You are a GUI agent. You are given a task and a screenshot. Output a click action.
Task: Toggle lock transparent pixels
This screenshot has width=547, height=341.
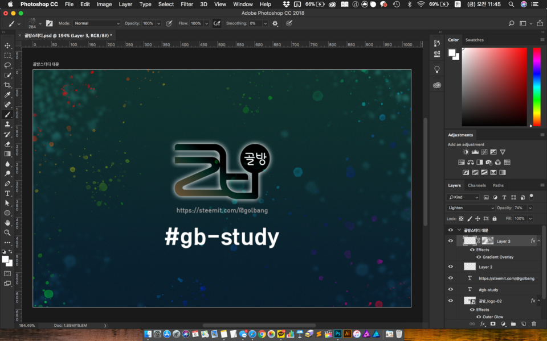coord(461,218)
